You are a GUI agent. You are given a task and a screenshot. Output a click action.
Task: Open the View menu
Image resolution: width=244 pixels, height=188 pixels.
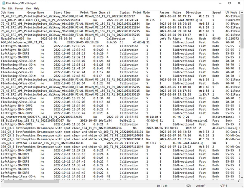(x=29, y=9)
